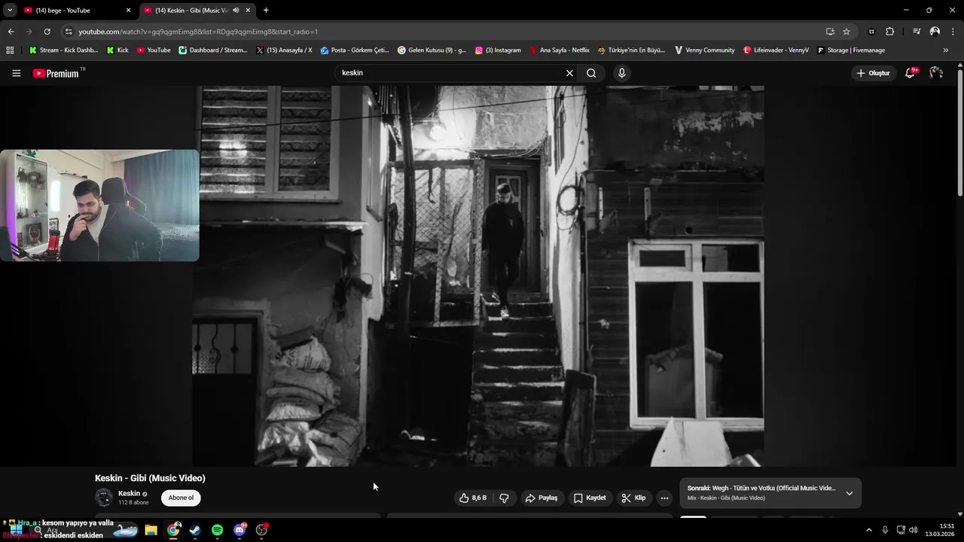The image size is (964, 542).
Task: Reload the current page
Action: click(47, 32)
